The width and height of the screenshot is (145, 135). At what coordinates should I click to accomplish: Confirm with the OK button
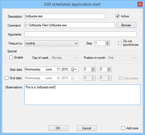click(x=58, y=128)
